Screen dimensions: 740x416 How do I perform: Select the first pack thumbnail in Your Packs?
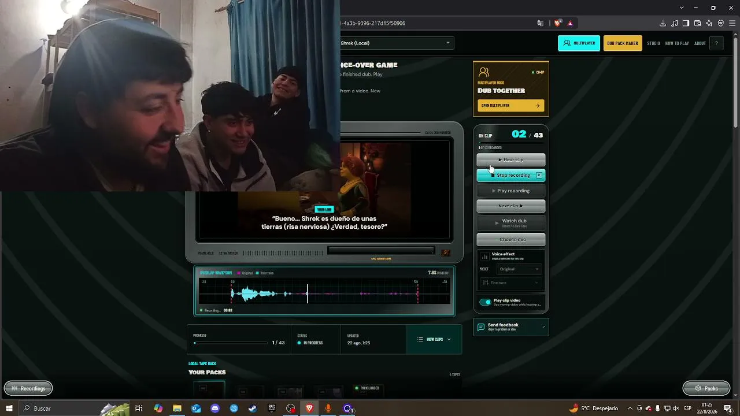click(x=209, y=390)
